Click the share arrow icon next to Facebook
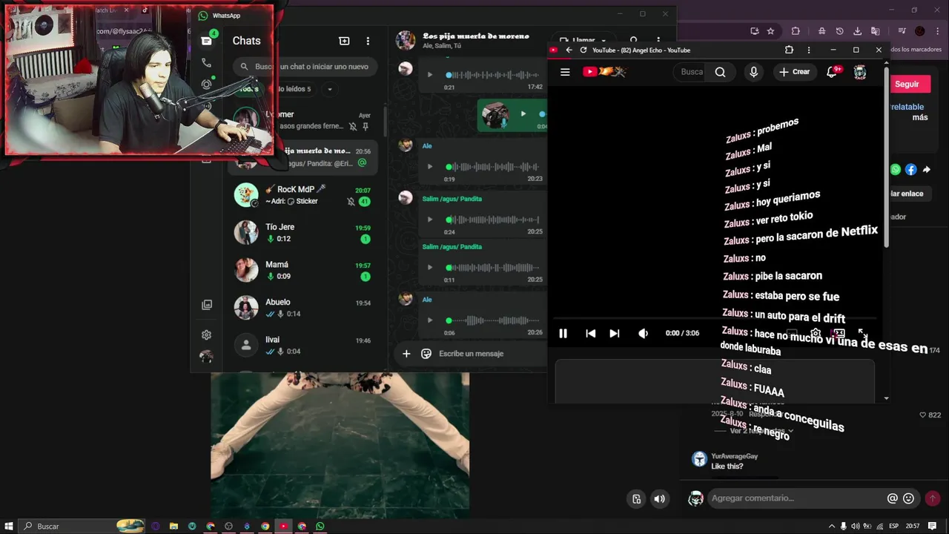949x534 pixels. 927,170
